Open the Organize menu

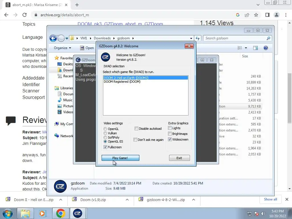pyautogui.click(x=62, y=48)
